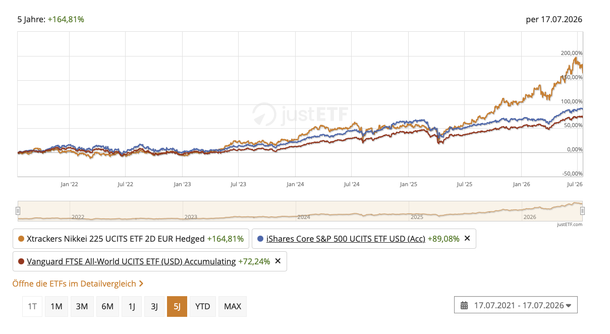Grab the right handle of range navigator
The width and height of the screenshot is (610, 334).
(582, 210)
